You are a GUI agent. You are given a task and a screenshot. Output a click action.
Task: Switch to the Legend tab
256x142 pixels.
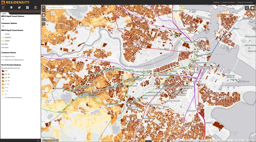[x=4, y=13]
